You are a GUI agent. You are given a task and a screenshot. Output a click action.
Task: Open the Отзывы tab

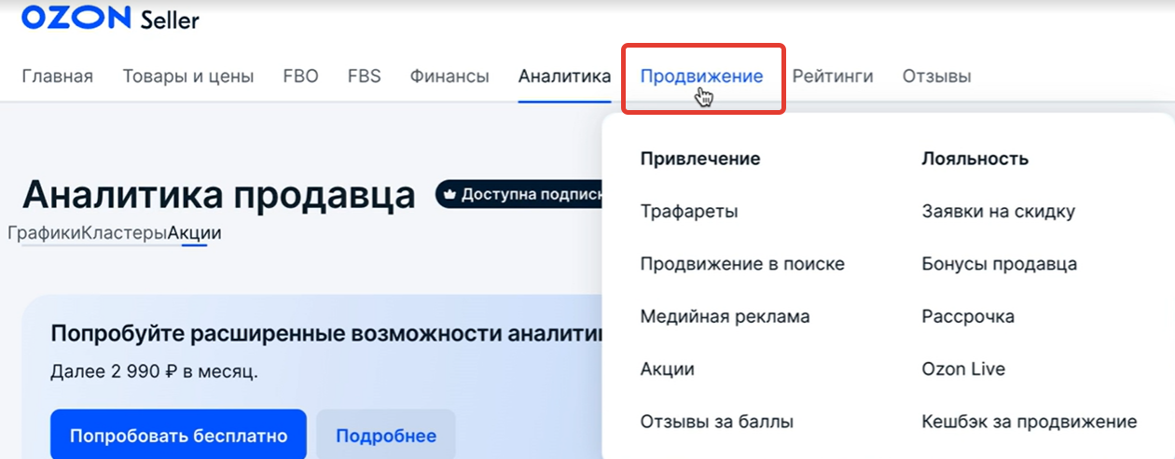coord(936,76)
